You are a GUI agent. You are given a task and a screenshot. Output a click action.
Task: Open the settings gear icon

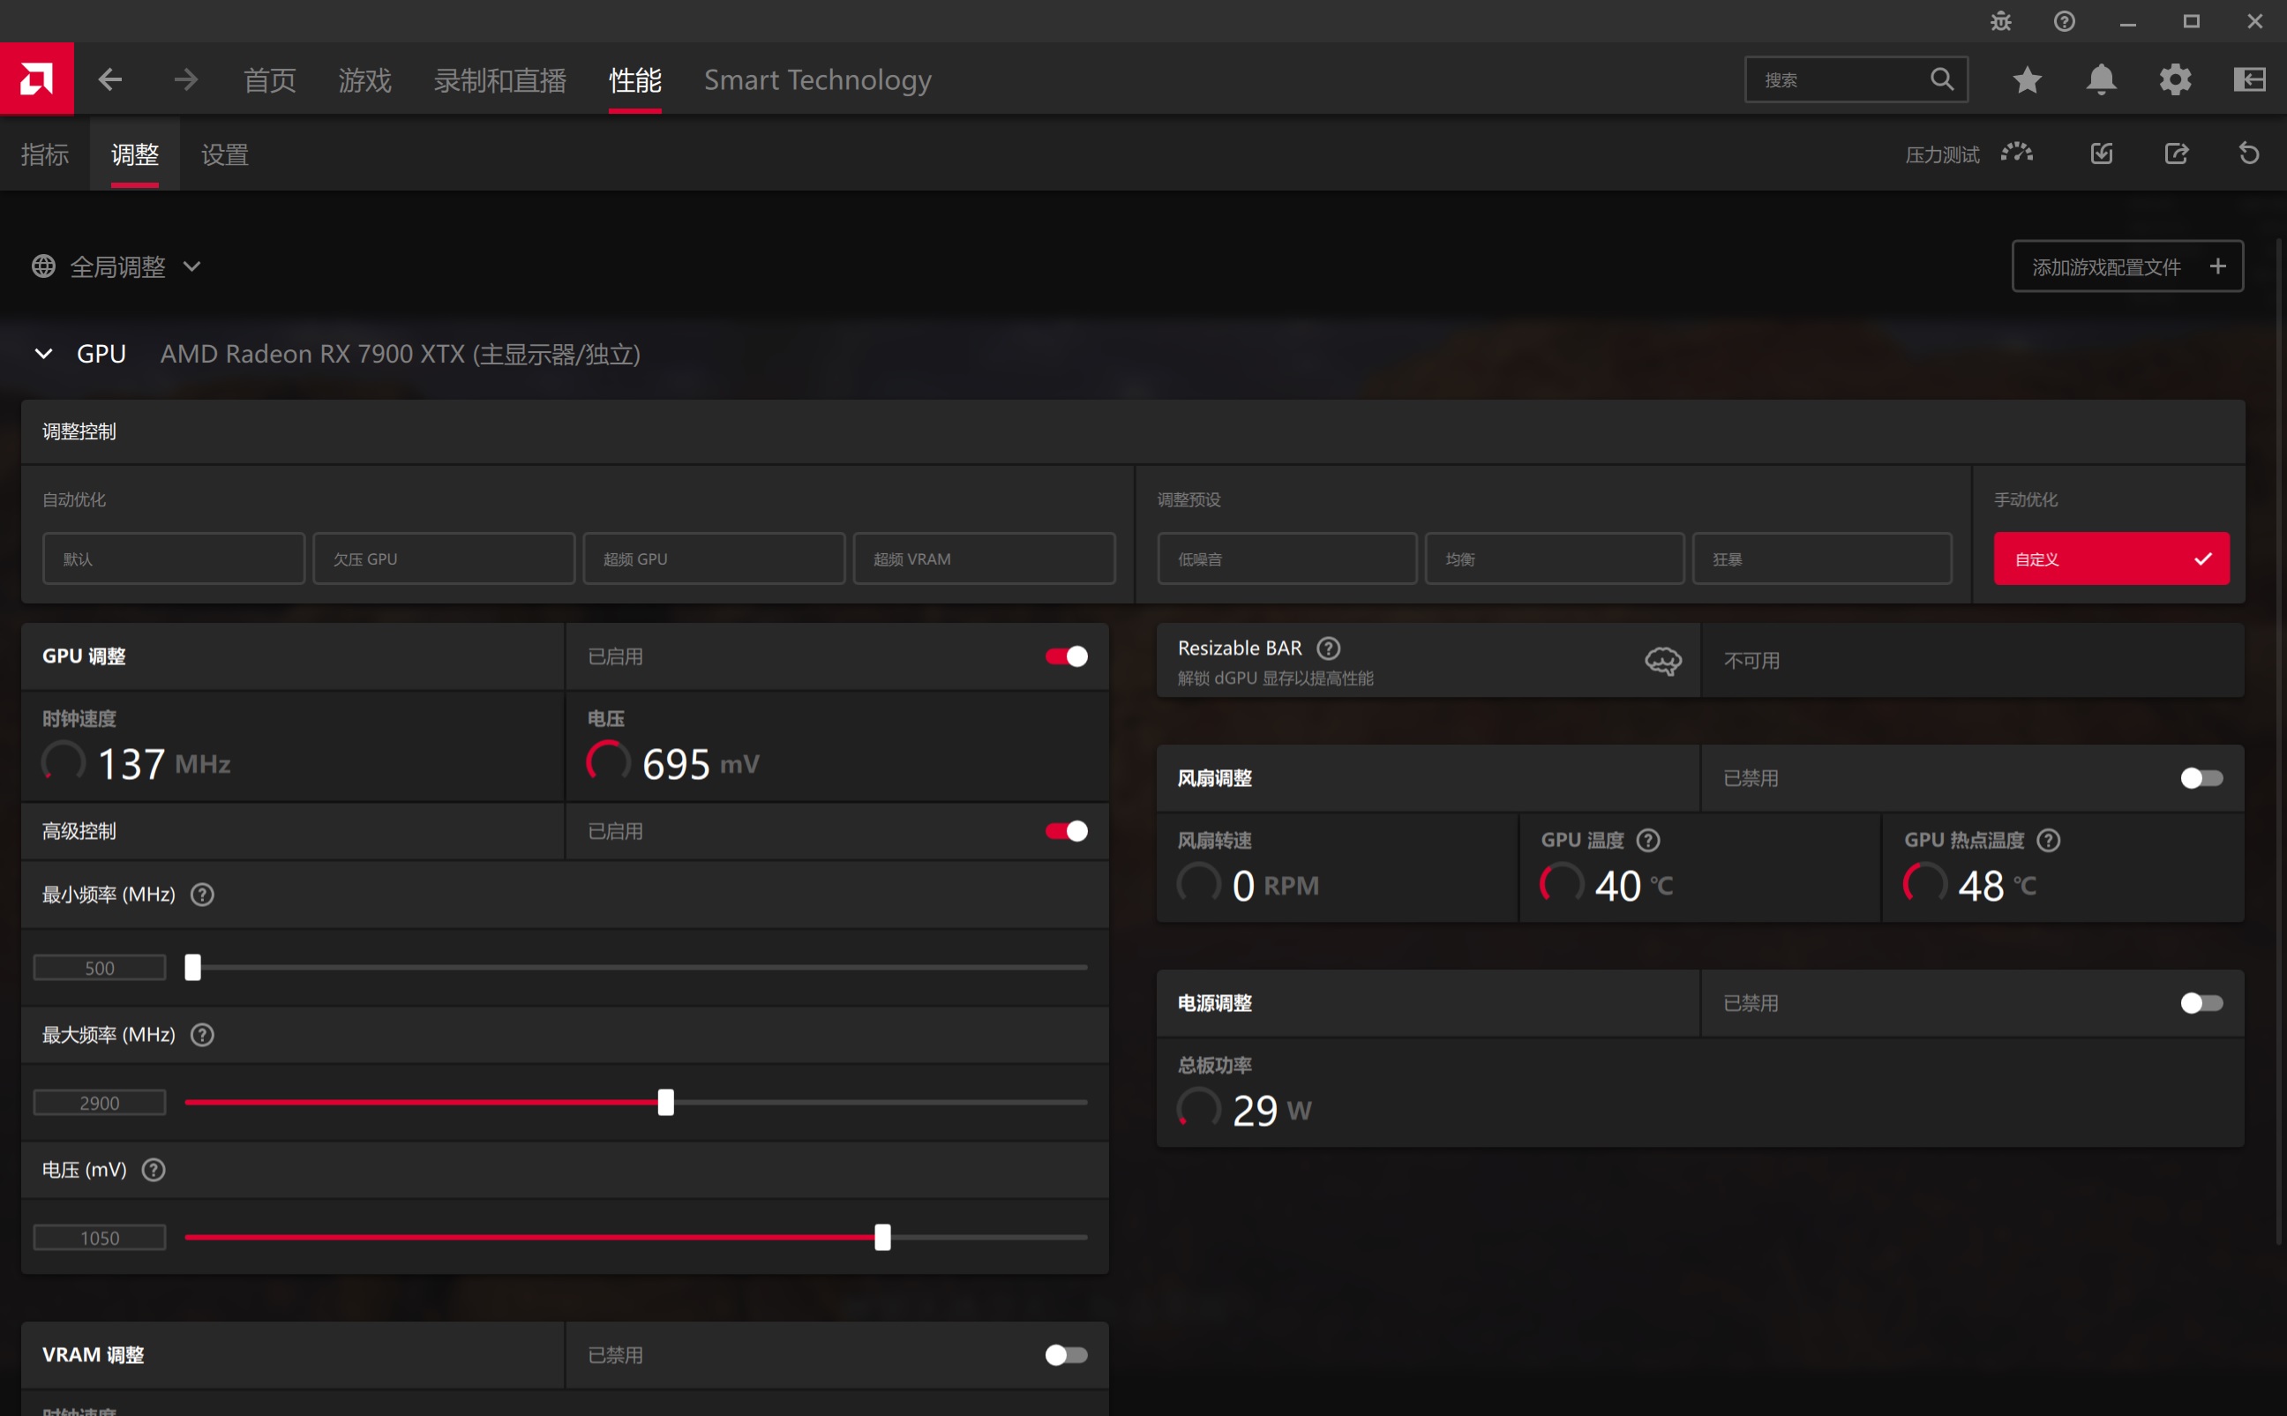[x=2175, y=79]
